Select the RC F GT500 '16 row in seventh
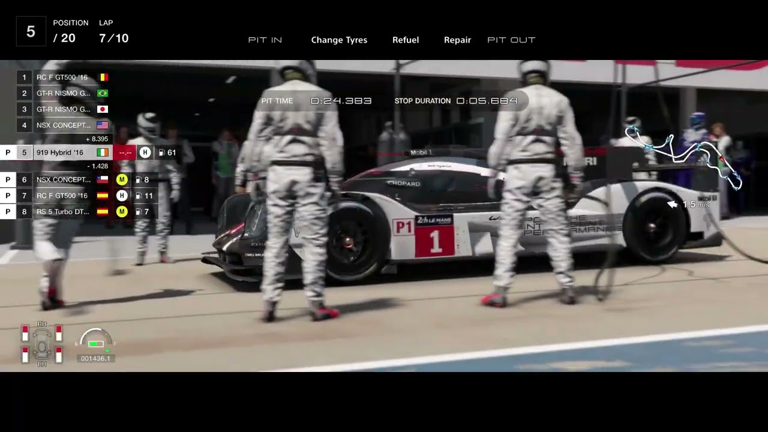The width and height of the screenshot is (768, 432). pyautogui.click(x=79, y=196)
